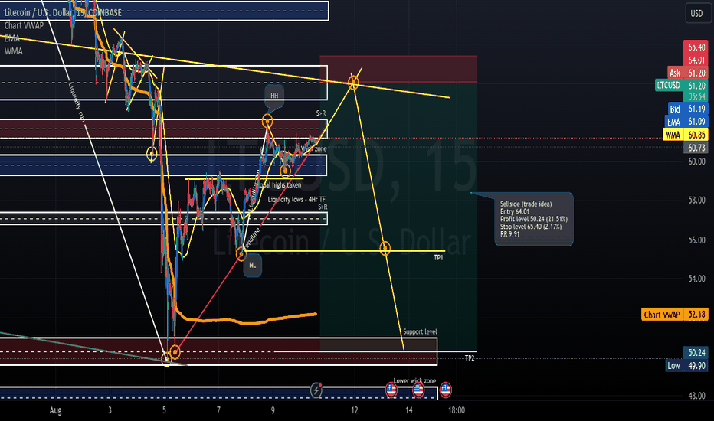
Task: Open the USD currency selector
Action: [x=696, y=13]
